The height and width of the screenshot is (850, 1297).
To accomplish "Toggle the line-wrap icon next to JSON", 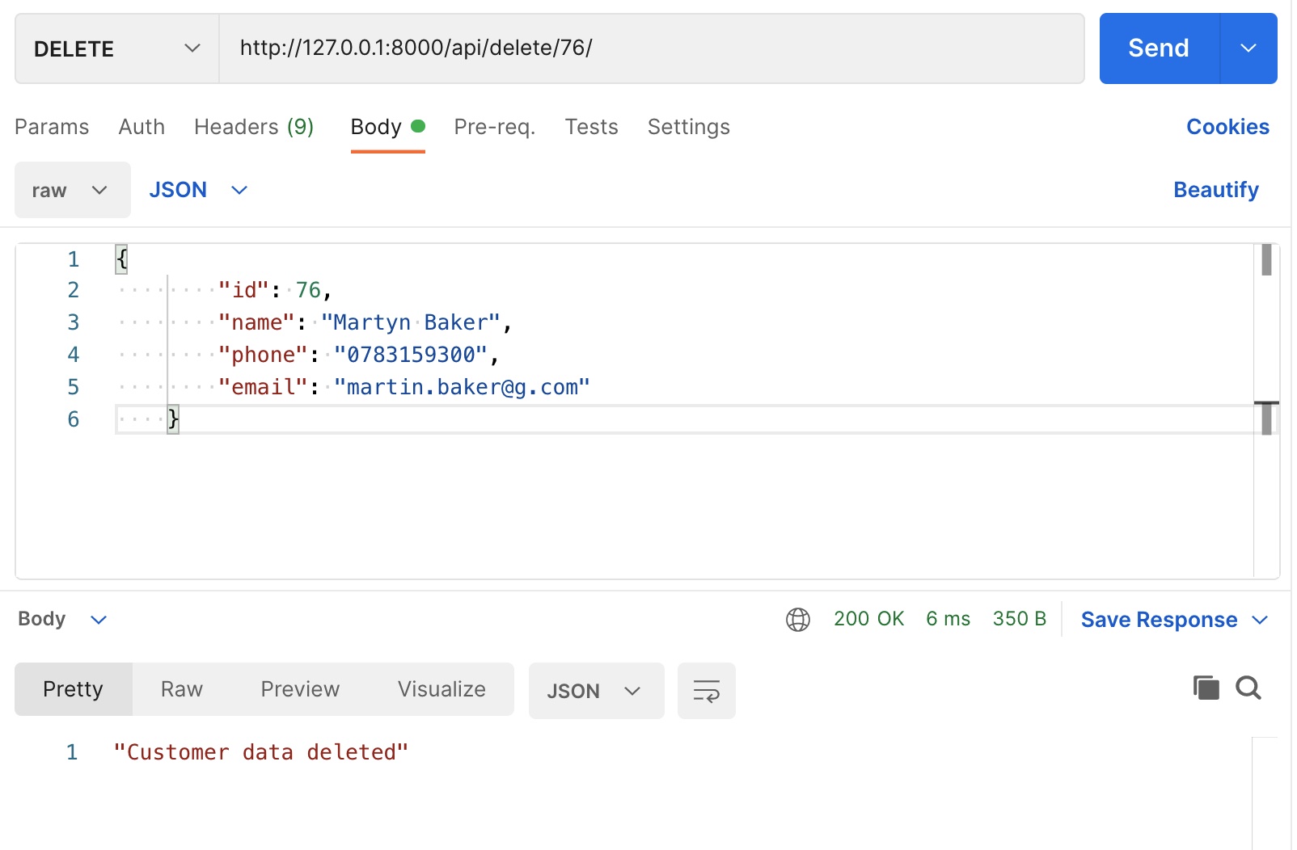I will click(705, 691).
